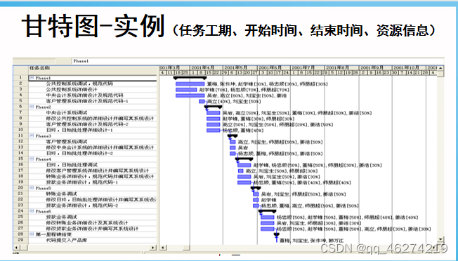The width and height of the screenshot is (458, 261).
Task: Collapse the Phase2 summary task
Action: coord(32,107)
